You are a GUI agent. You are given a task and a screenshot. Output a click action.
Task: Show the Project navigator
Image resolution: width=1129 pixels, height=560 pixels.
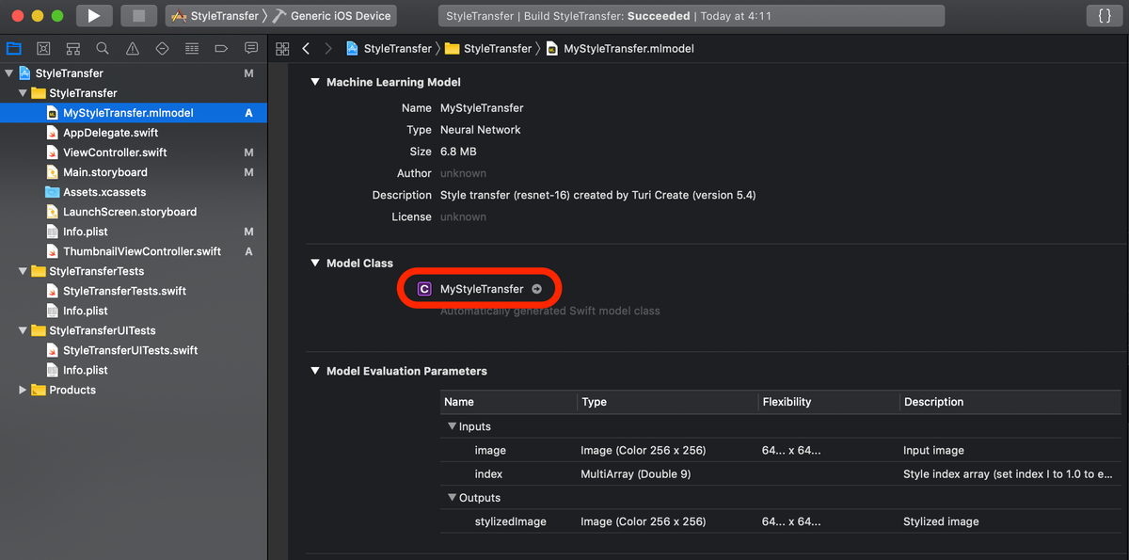(13, 48)
